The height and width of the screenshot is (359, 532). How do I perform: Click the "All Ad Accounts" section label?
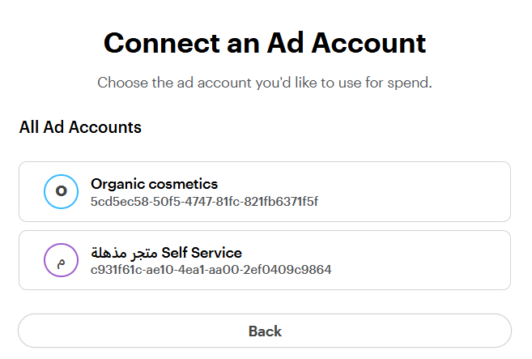coord(80,127)
